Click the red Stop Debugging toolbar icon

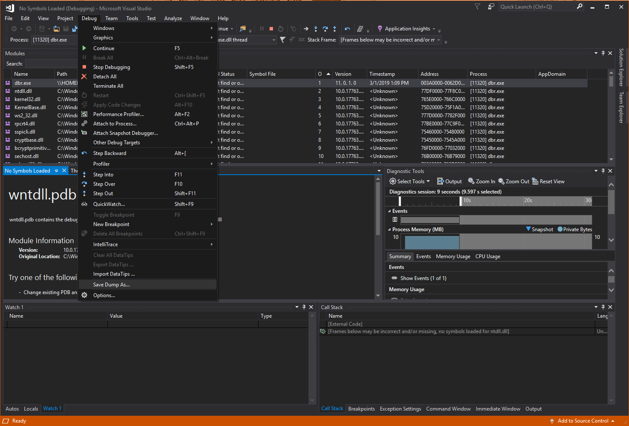coord(271,29)
